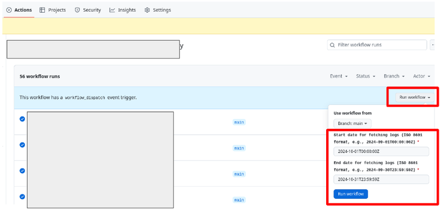This screenshot has height=222, width=443.
Task: Click the Insights graph icon
Action: point(112,10)
